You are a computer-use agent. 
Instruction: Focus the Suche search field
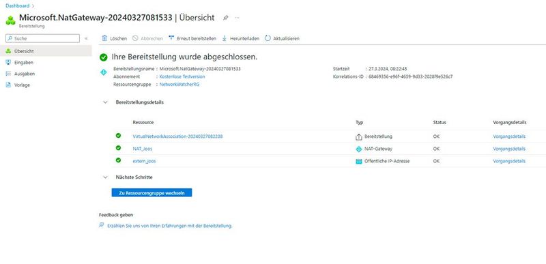(x=42, y=38)
